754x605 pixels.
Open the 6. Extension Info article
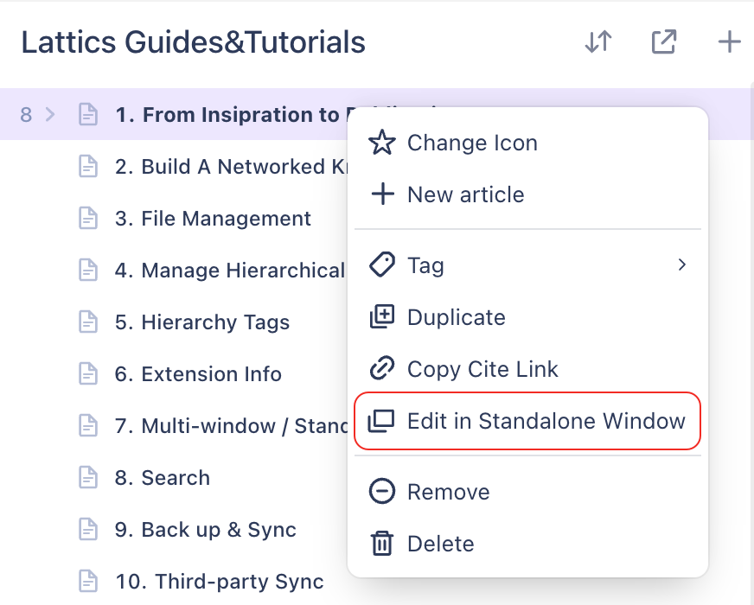198,374
